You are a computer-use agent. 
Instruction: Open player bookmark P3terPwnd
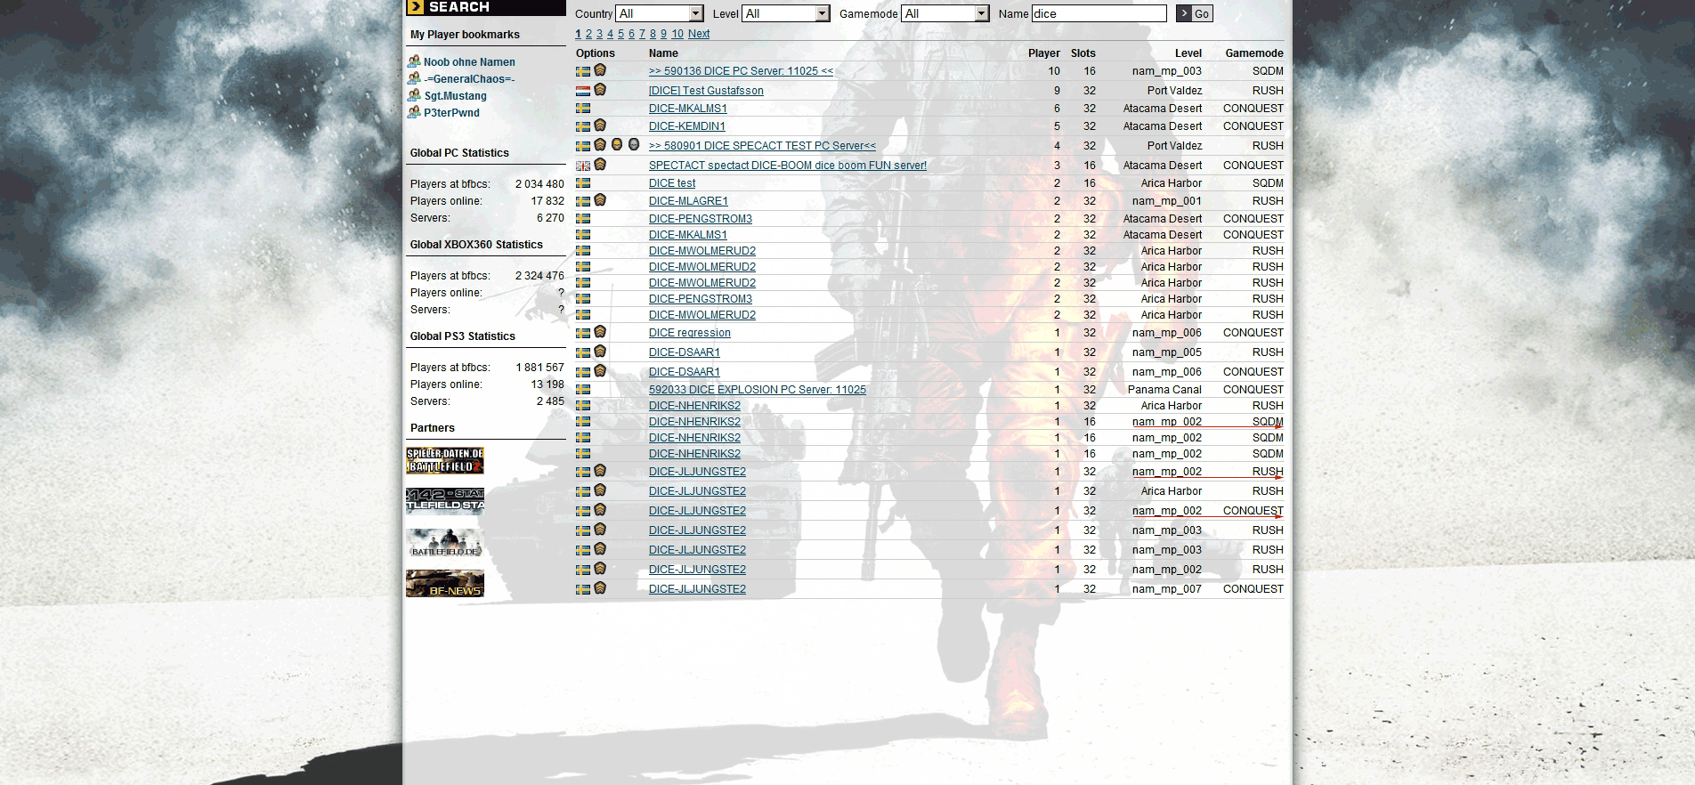[451, 113]
